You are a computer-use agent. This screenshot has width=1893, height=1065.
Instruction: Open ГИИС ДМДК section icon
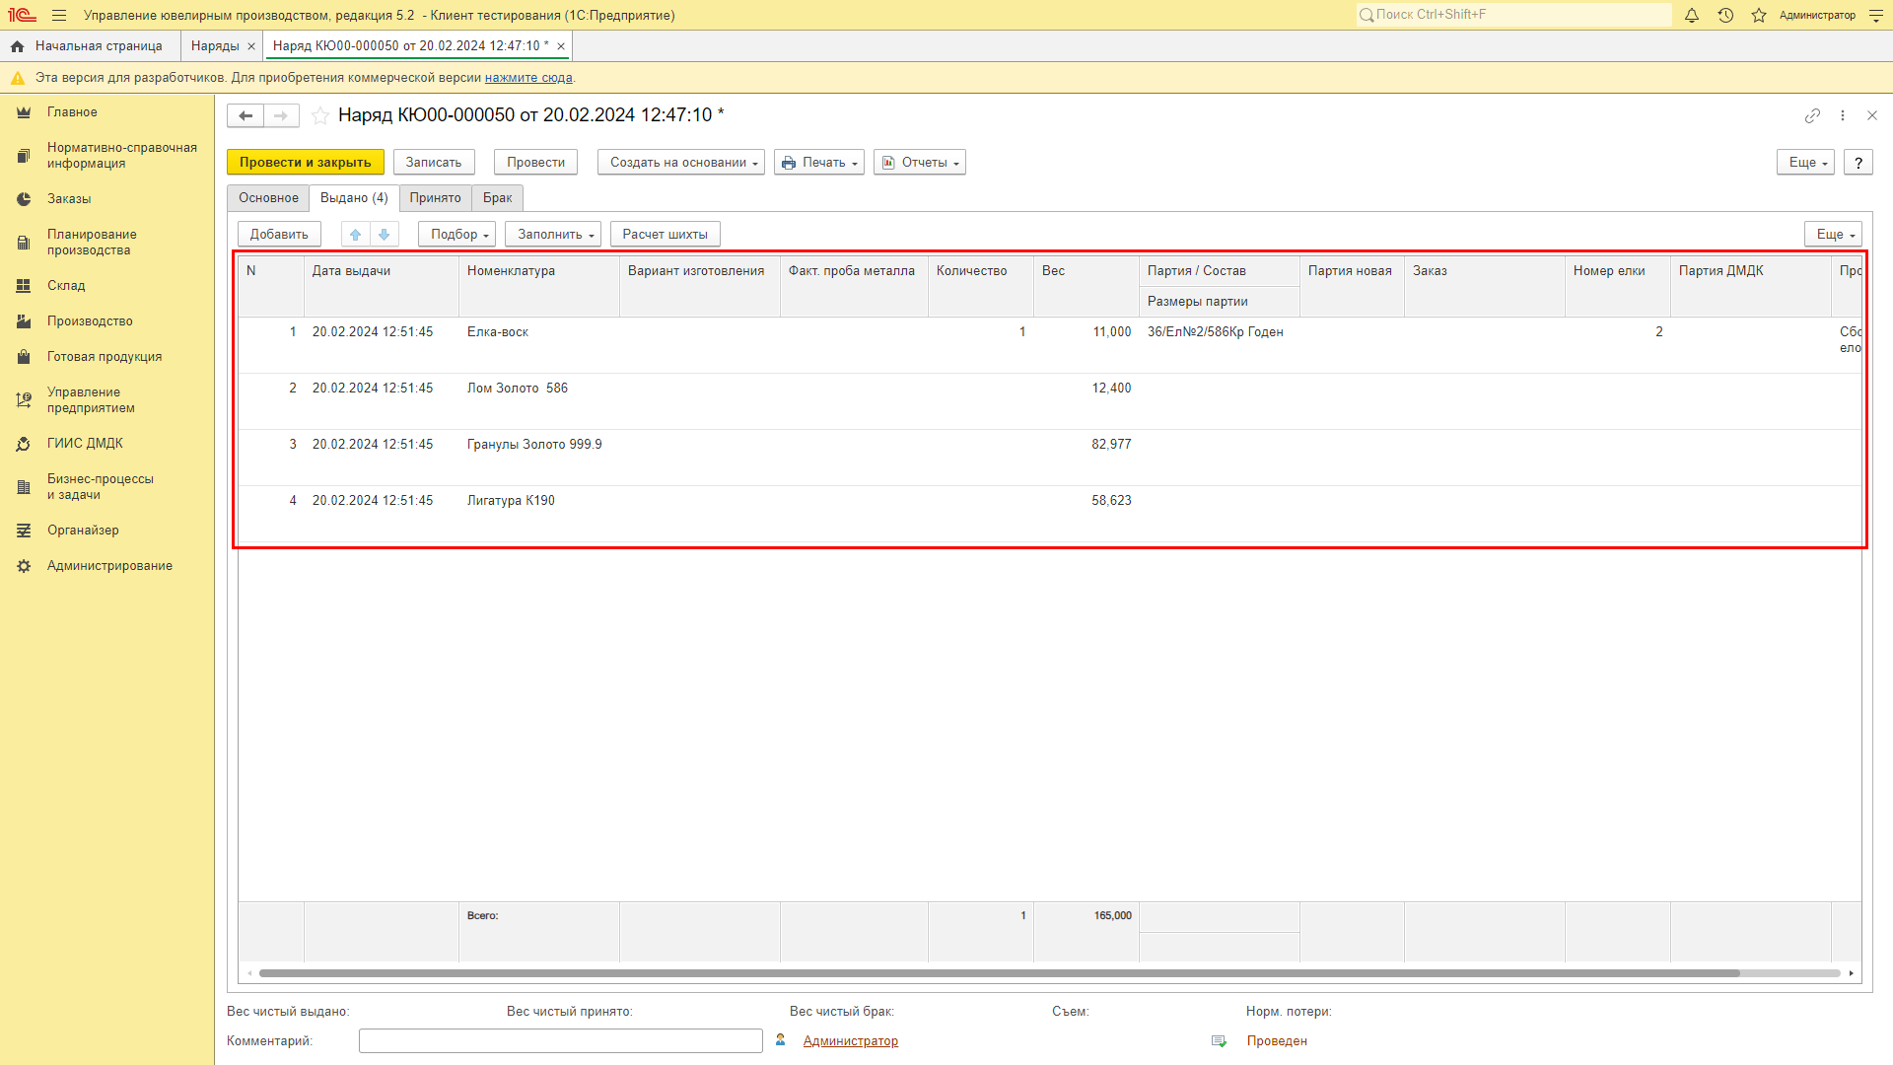click(24, 444)
